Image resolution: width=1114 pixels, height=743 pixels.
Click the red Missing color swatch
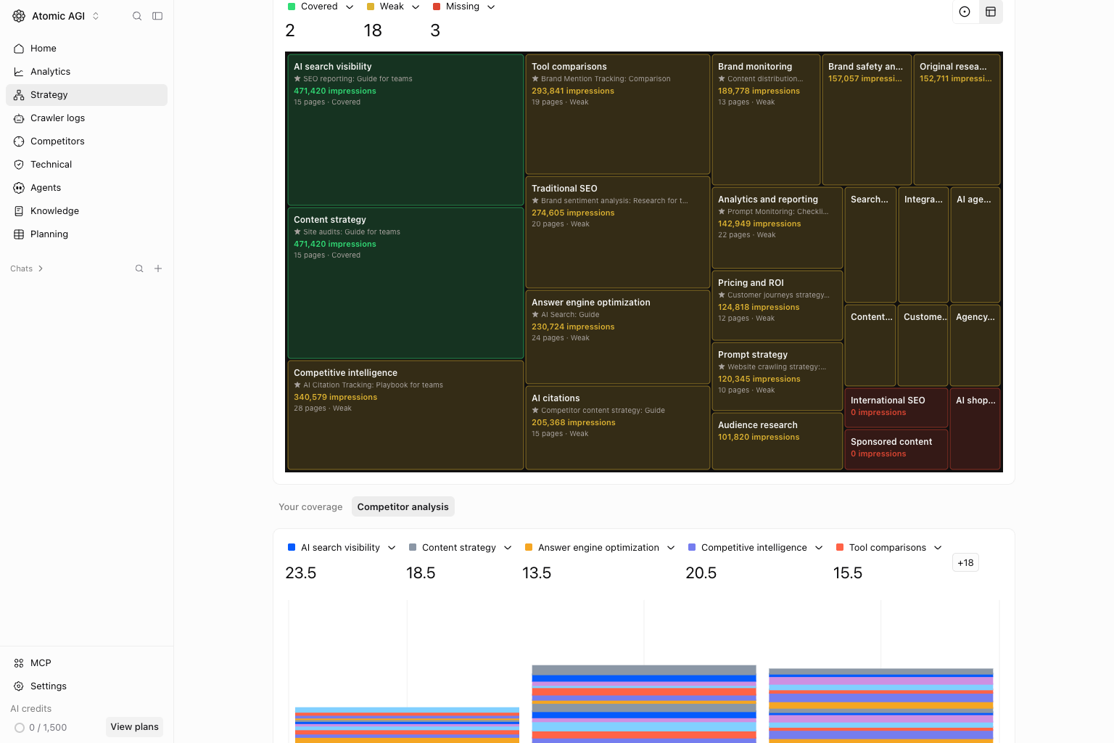(437, 7)
